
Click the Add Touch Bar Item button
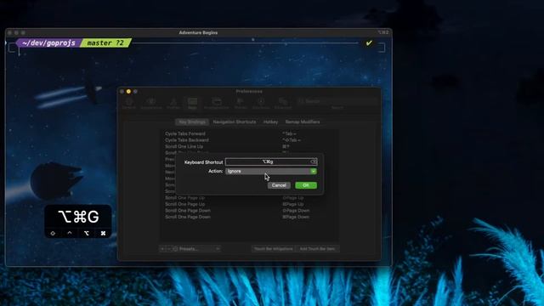pyautogui.click(x=317, y=249)
